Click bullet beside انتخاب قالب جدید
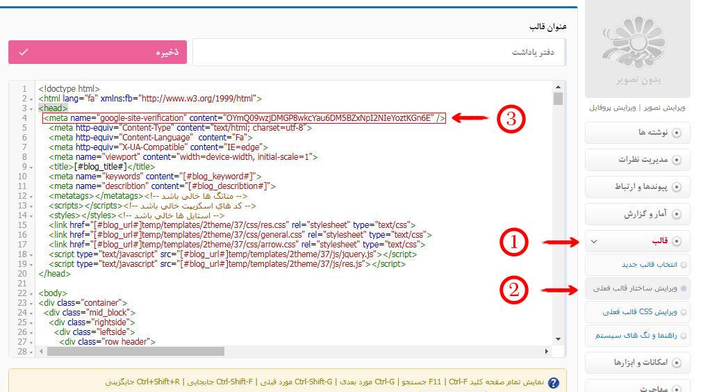 coord(684,265)
